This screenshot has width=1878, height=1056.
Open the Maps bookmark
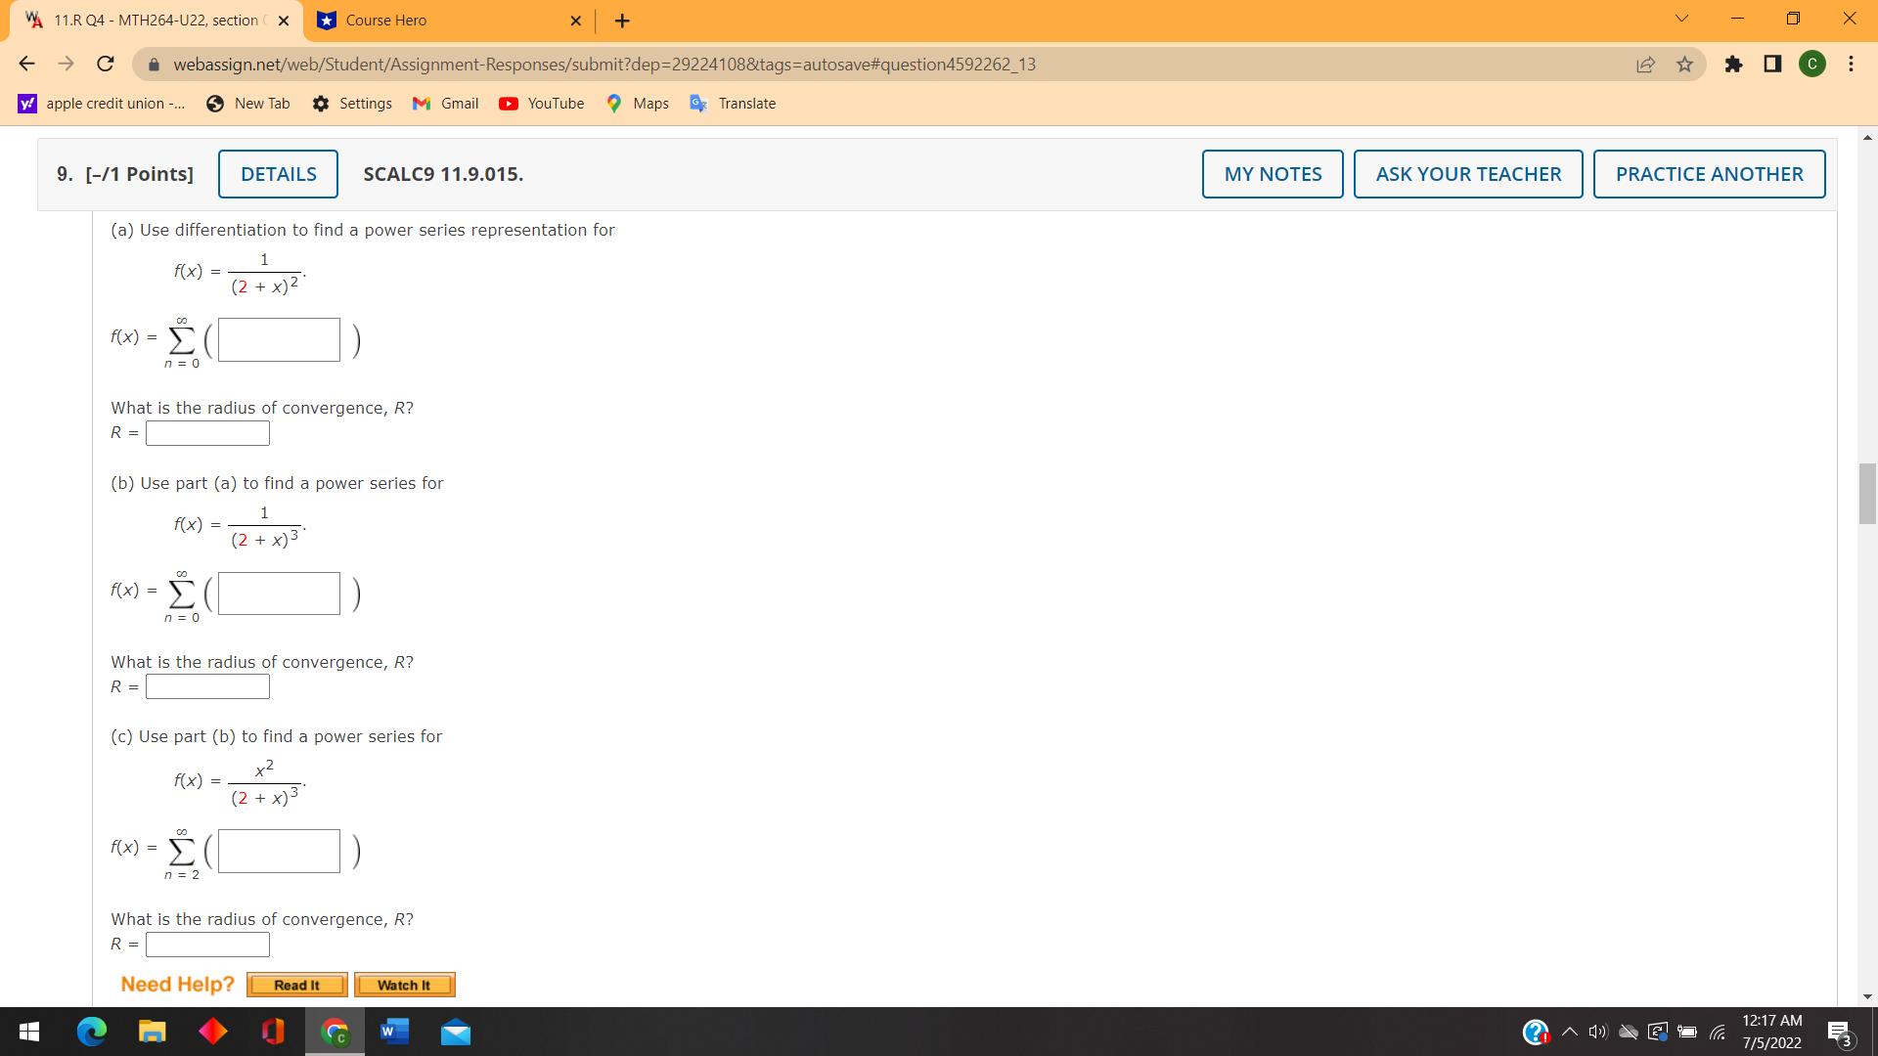[637, 103]
